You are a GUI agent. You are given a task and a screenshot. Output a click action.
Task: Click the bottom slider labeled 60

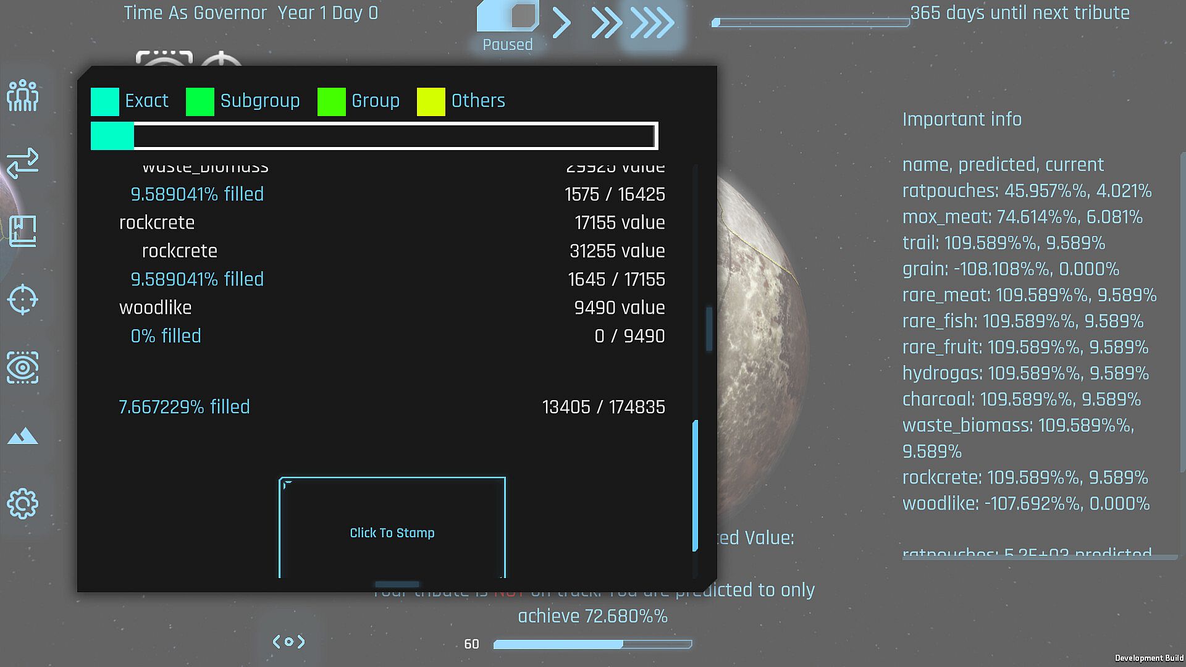click(x=592, y=644)
